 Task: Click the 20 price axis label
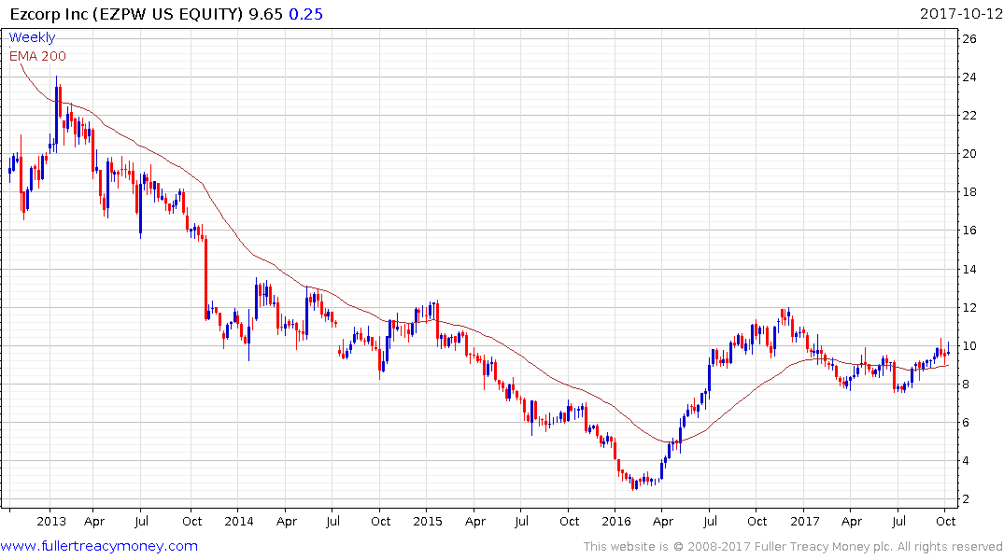click(x=969, y=154)
